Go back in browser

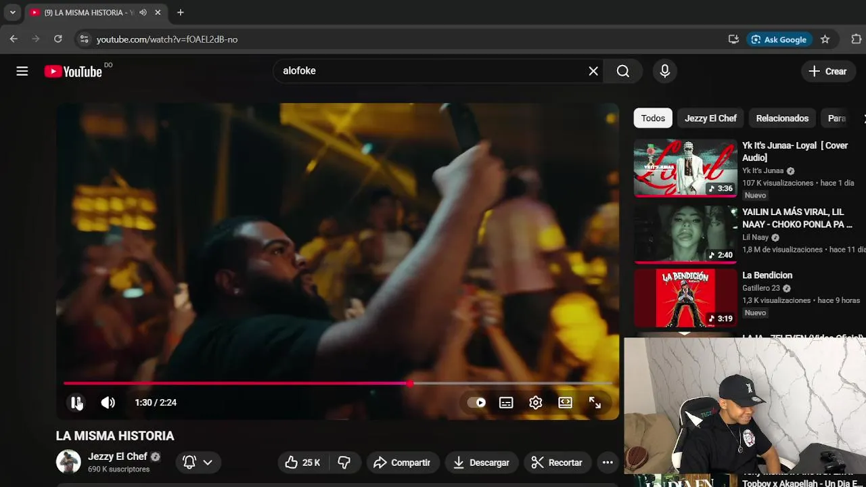point(14,39)
